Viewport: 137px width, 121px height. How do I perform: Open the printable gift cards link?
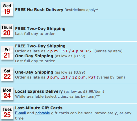[43, 113]
